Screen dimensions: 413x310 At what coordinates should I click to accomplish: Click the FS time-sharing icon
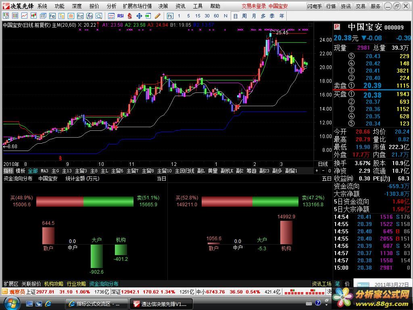(x=170, y=16)
